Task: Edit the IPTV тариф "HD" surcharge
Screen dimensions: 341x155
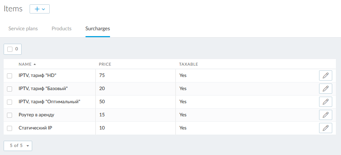Action: (325, 75)
